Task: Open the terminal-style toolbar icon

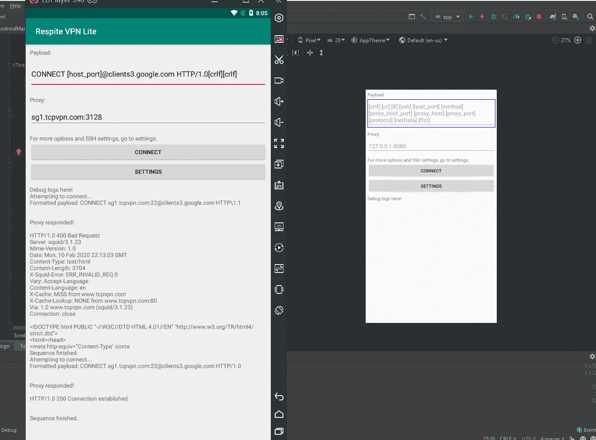Action: point(412,17)
